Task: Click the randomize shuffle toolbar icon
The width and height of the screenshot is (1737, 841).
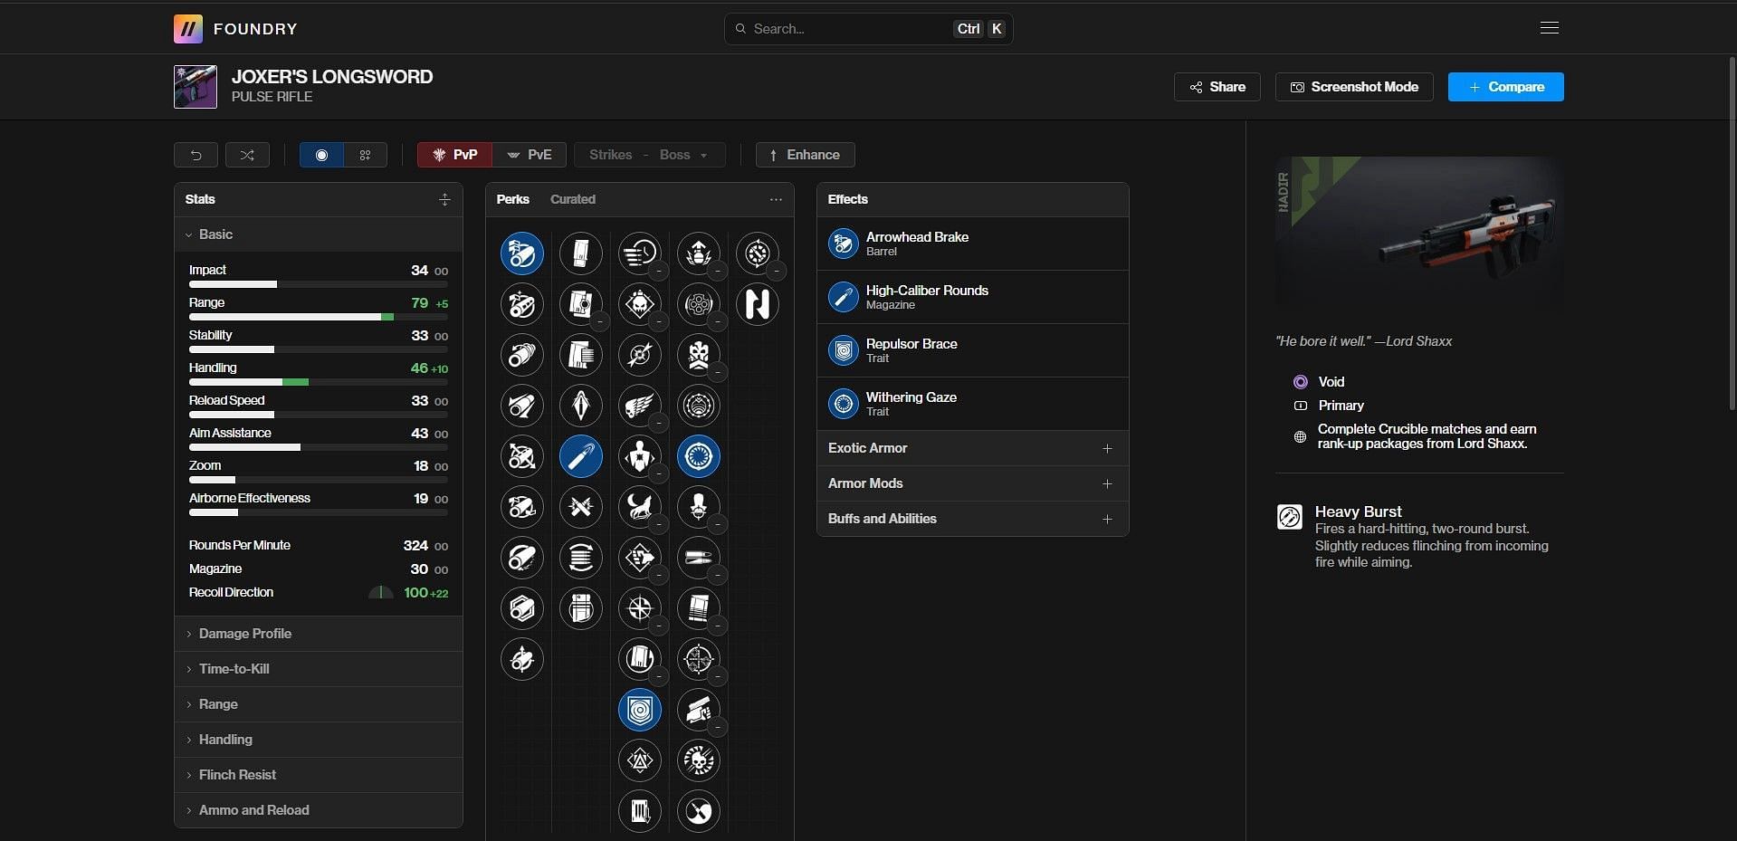Action: [247, 155]
